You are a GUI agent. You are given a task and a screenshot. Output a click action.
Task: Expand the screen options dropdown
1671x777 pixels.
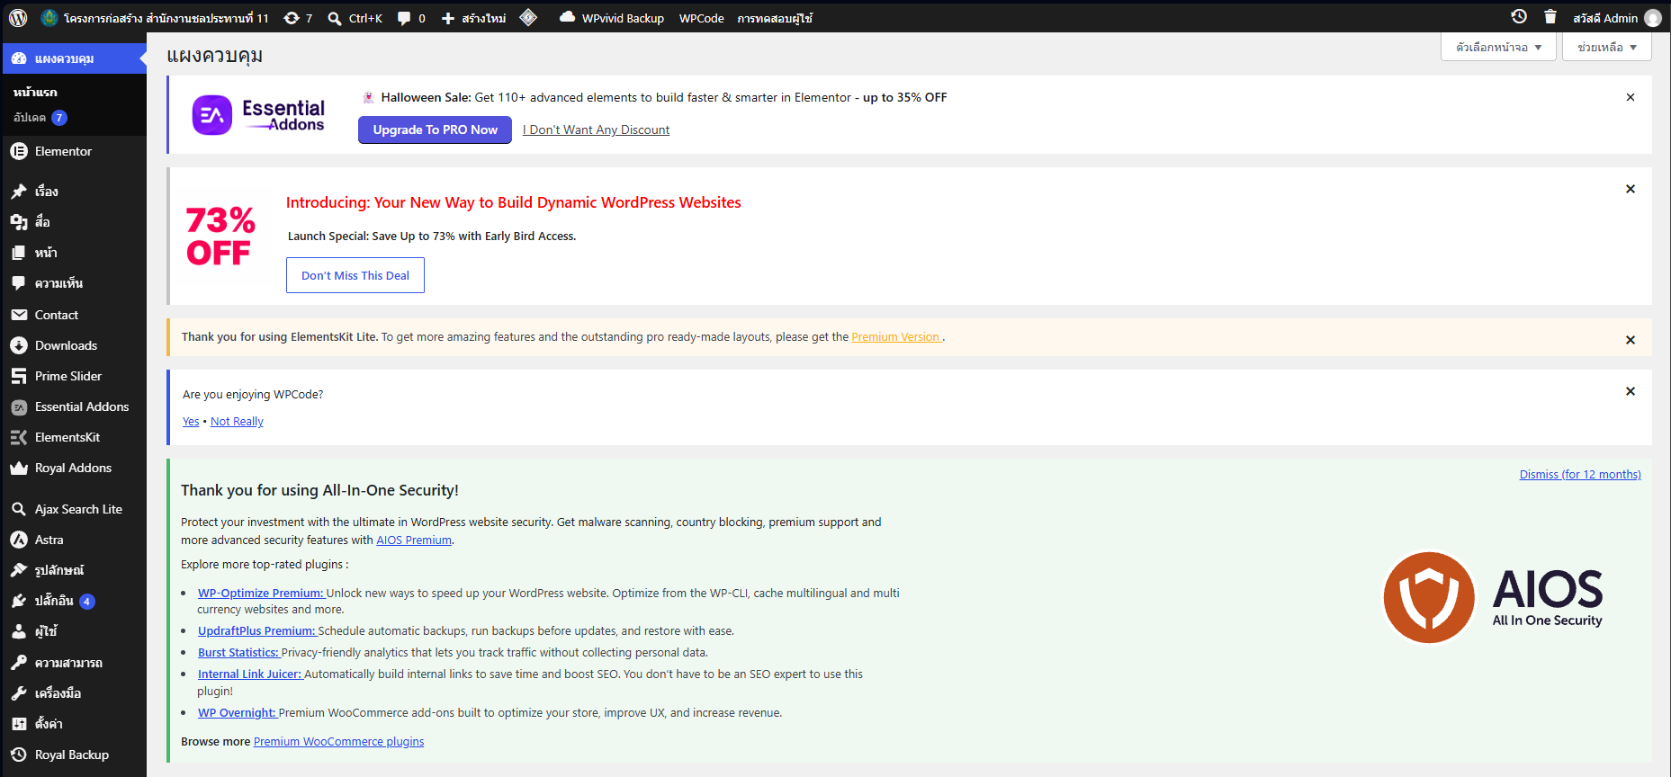1498,47
